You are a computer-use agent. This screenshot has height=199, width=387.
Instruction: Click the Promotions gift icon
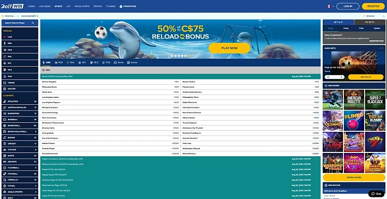(x=121, y=6)
